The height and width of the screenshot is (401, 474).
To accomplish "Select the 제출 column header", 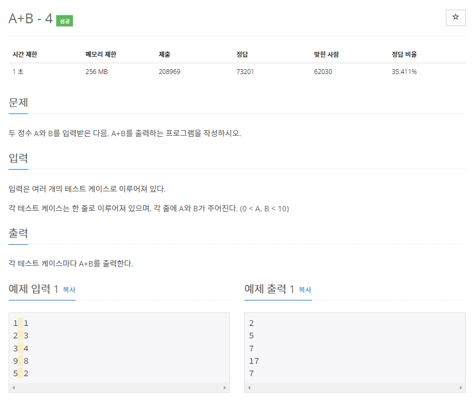I will click(164, 55).
